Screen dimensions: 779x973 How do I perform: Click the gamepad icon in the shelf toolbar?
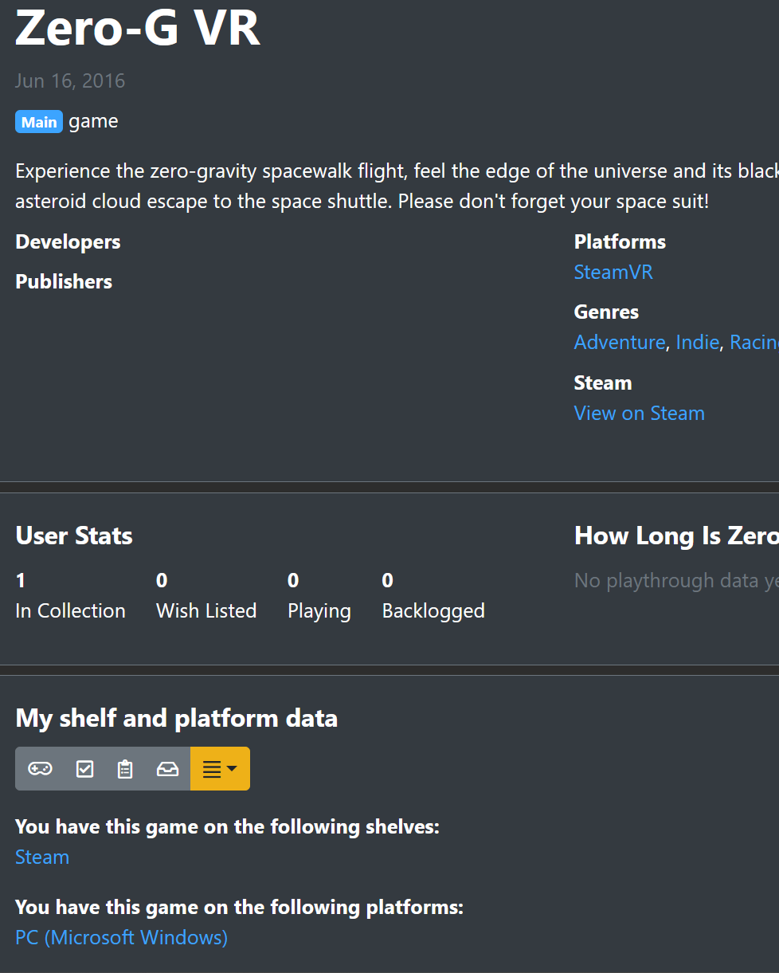[x=40, y=769]
